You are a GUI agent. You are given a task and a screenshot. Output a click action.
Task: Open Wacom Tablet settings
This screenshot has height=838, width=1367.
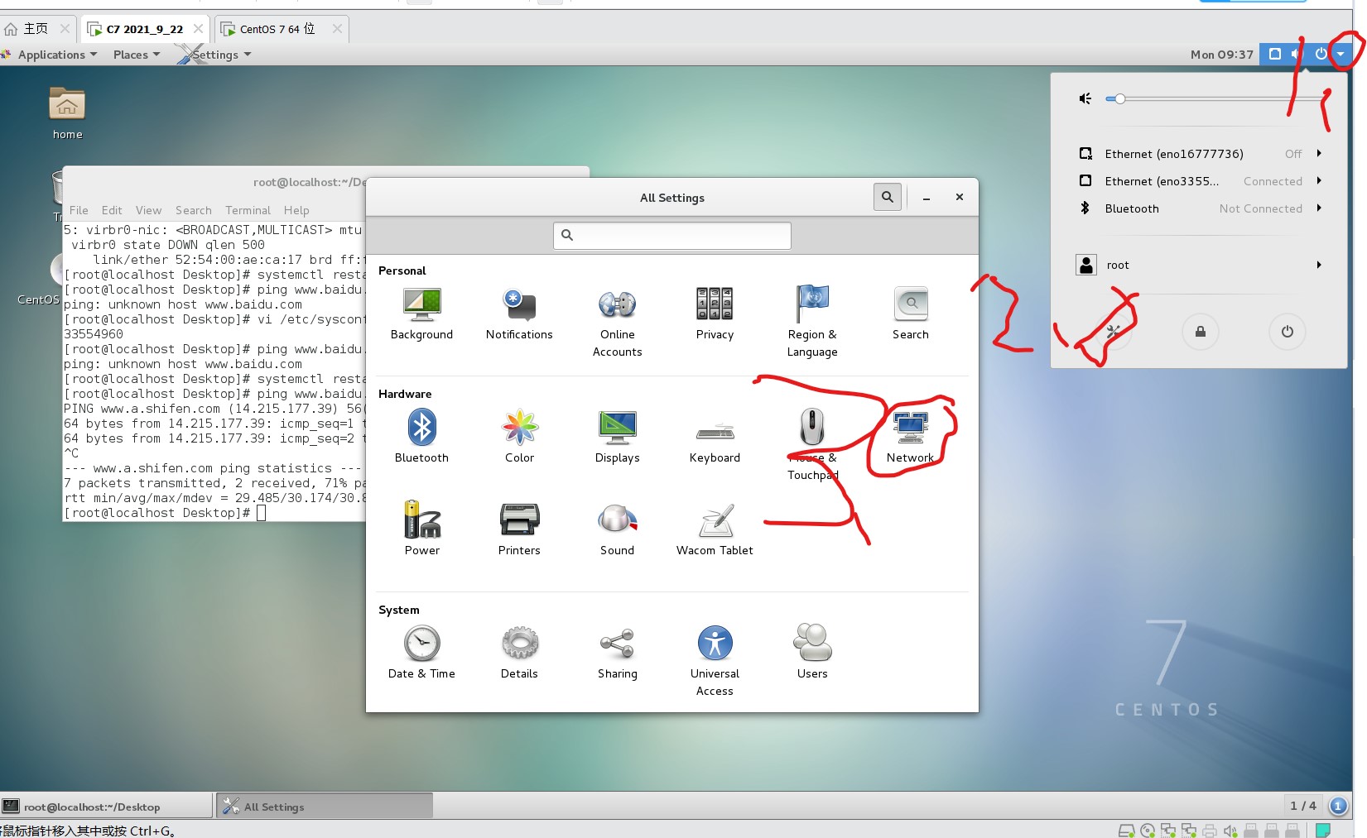(x=715, y=529)
